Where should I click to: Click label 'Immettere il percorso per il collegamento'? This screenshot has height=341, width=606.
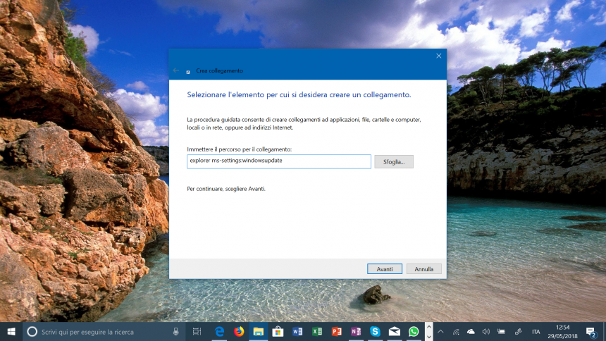240,149
